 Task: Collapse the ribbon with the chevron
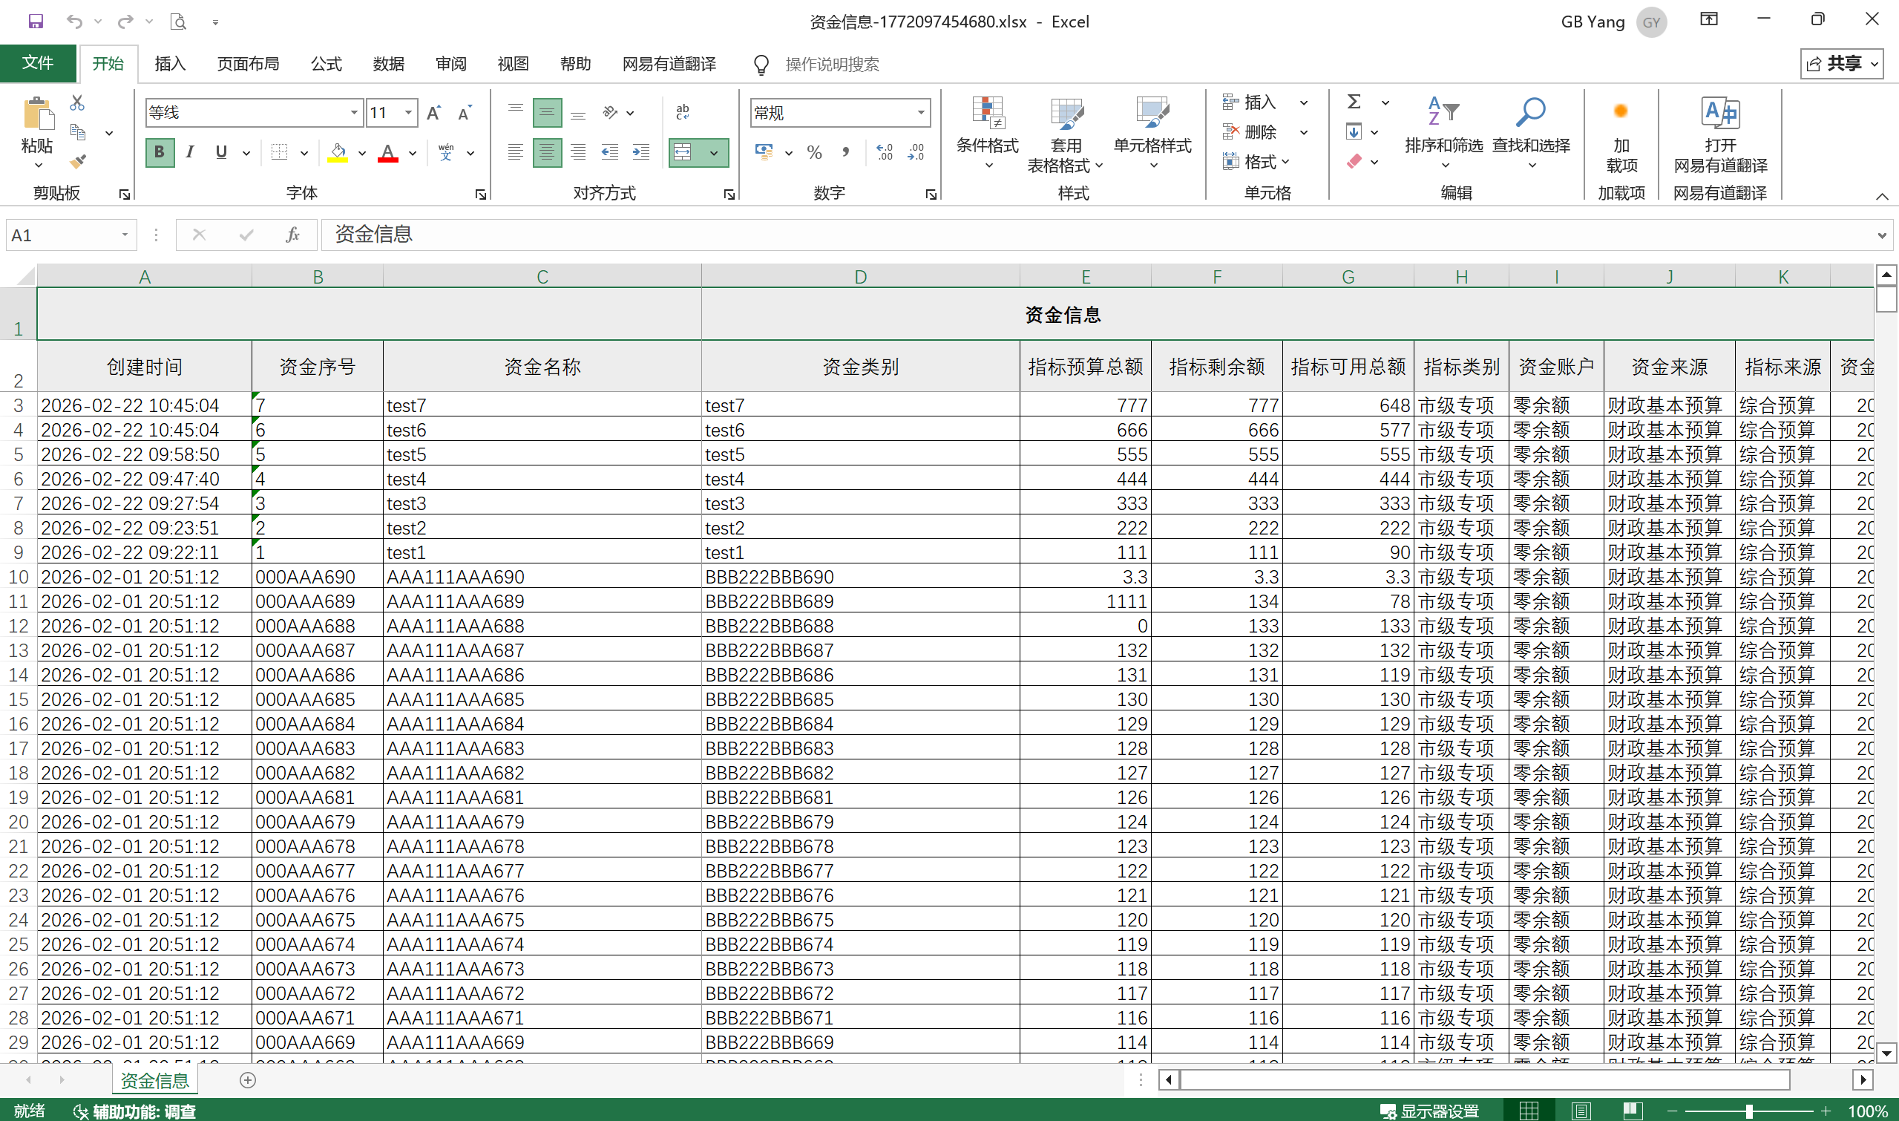[x=1882, y=197]
